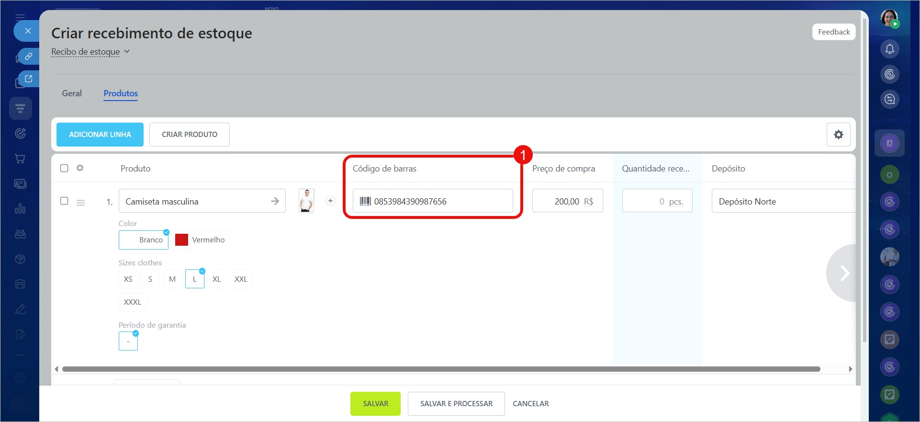Open the Depósito Norte selector
Viewport: 920px width, 422px height.
(783, 201)
